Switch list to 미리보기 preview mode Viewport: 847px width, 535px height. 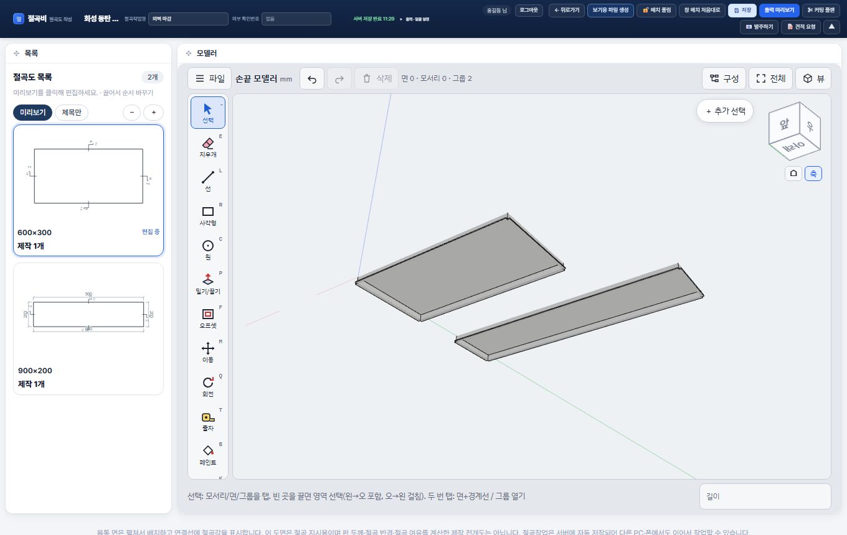click(32, 113)
